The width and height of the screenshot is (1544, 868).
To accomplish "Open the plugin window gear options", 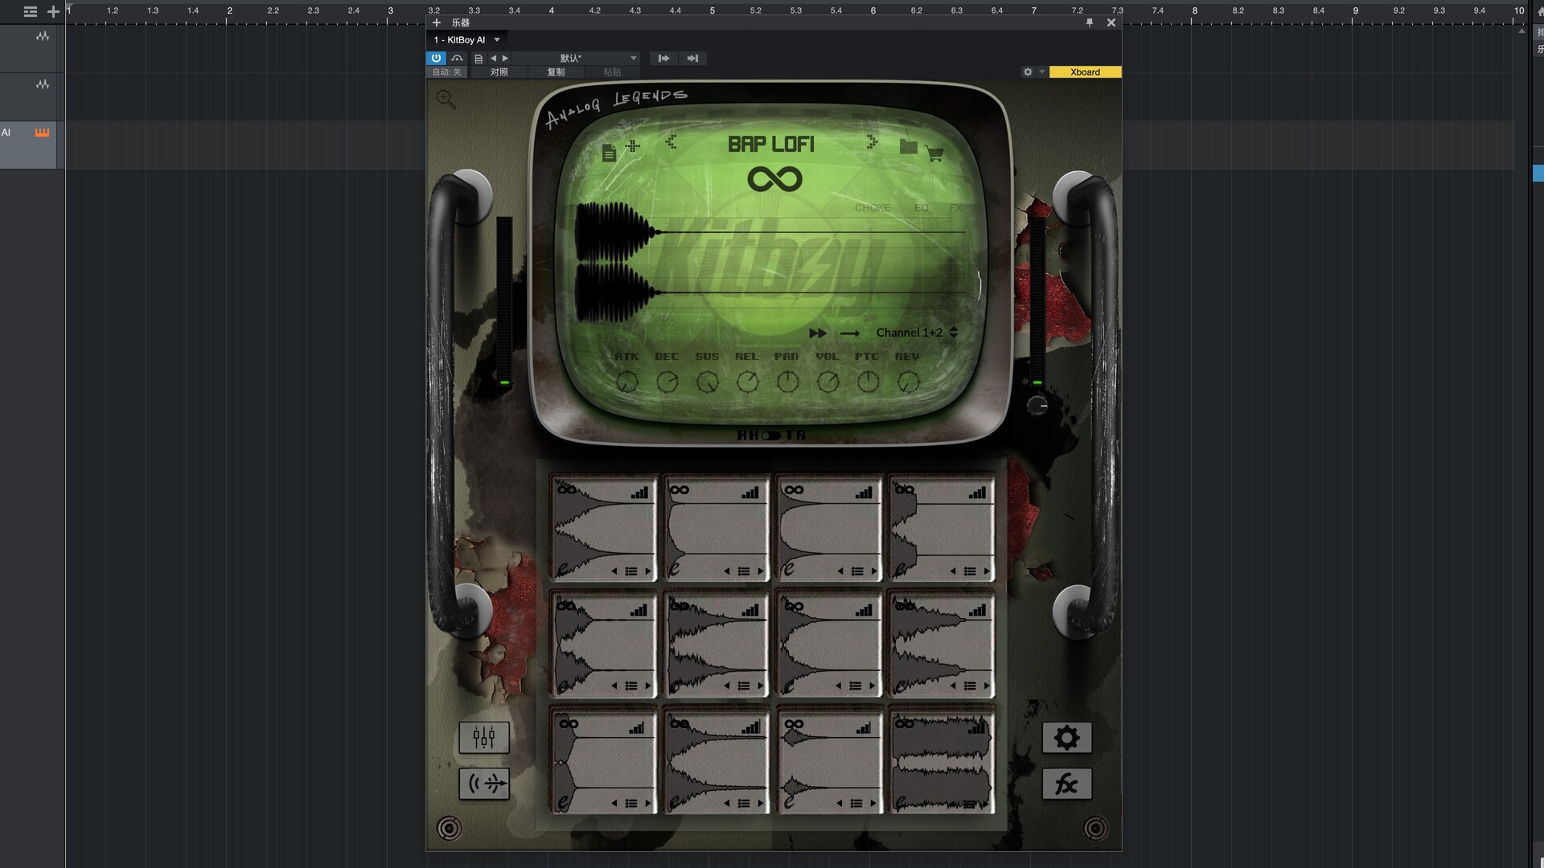I will pos(1028,72).
